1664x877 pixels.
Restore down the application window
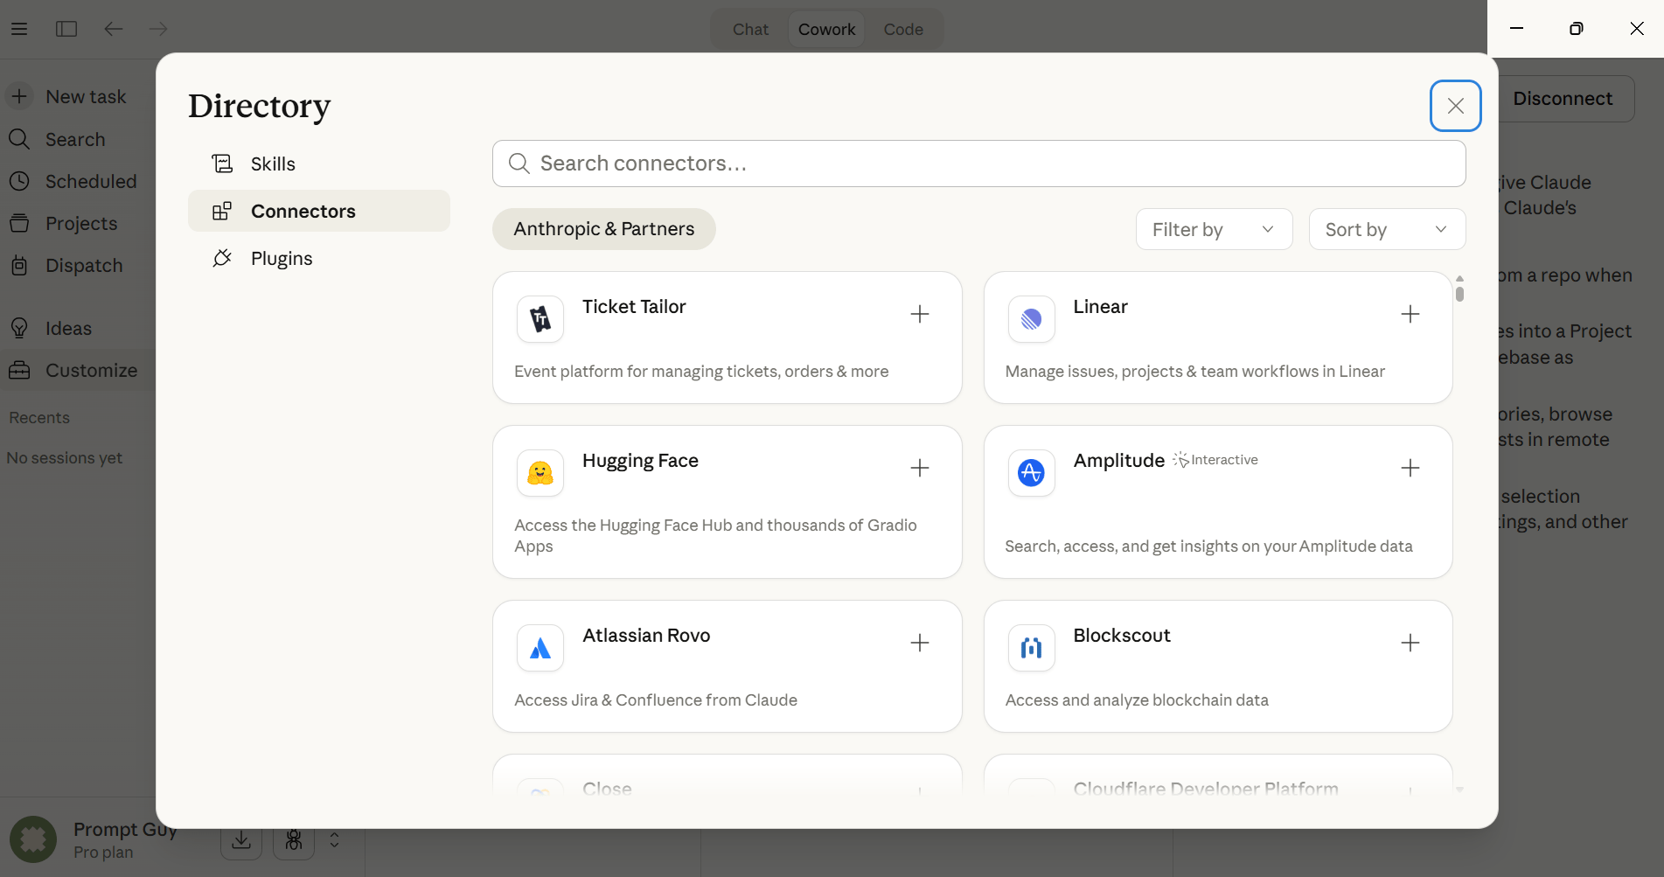[x=1577, y=29]
